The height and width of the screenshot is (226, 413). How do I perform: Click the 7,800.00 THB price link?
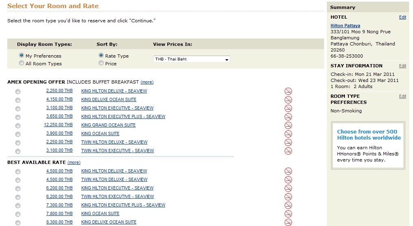[x=59, y=213]
